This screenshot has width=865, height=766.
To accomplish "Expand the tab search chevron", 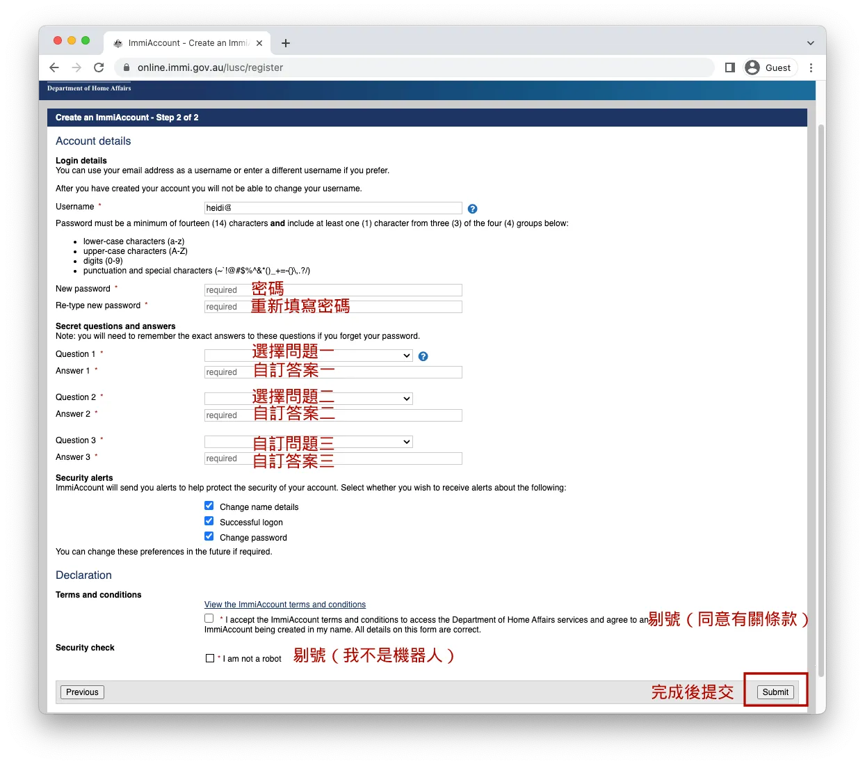I will pyautogui.click(x=810, y=43).
